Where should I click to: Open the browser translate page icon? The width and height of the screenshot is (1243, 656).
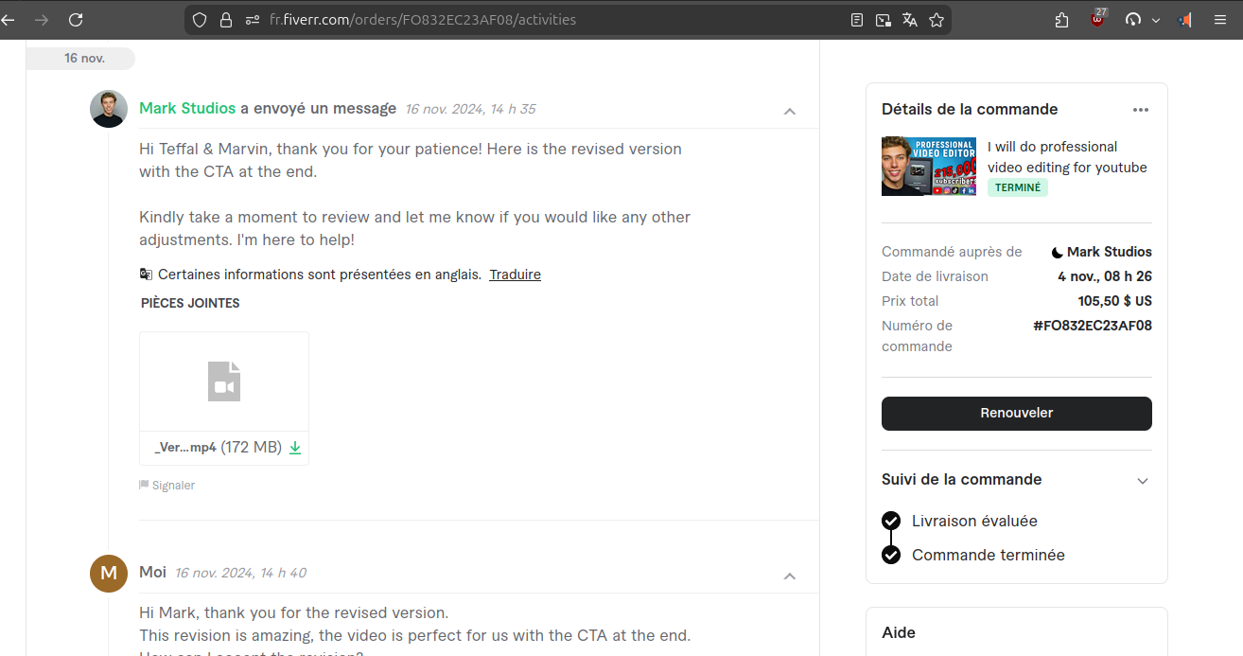pyautogui.click(x=910, y=20)
